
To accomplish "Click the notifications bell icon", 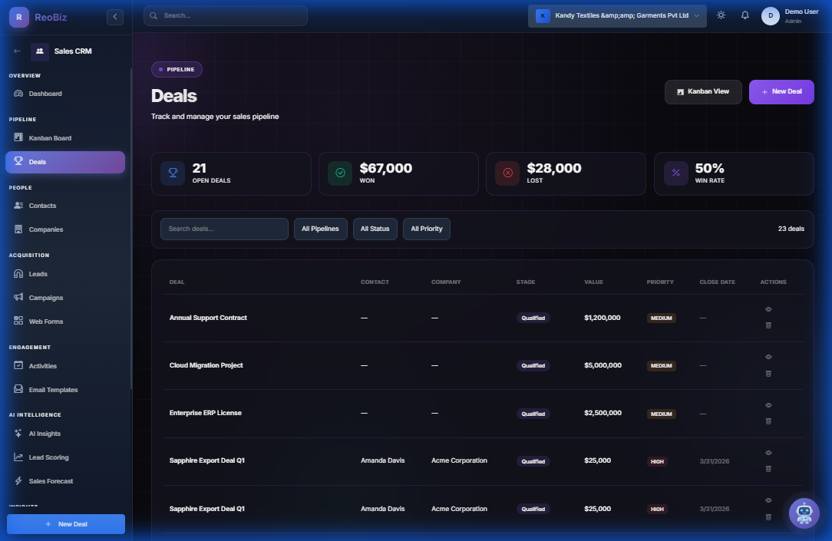I will pyautogui.click(x=745, y=14).
